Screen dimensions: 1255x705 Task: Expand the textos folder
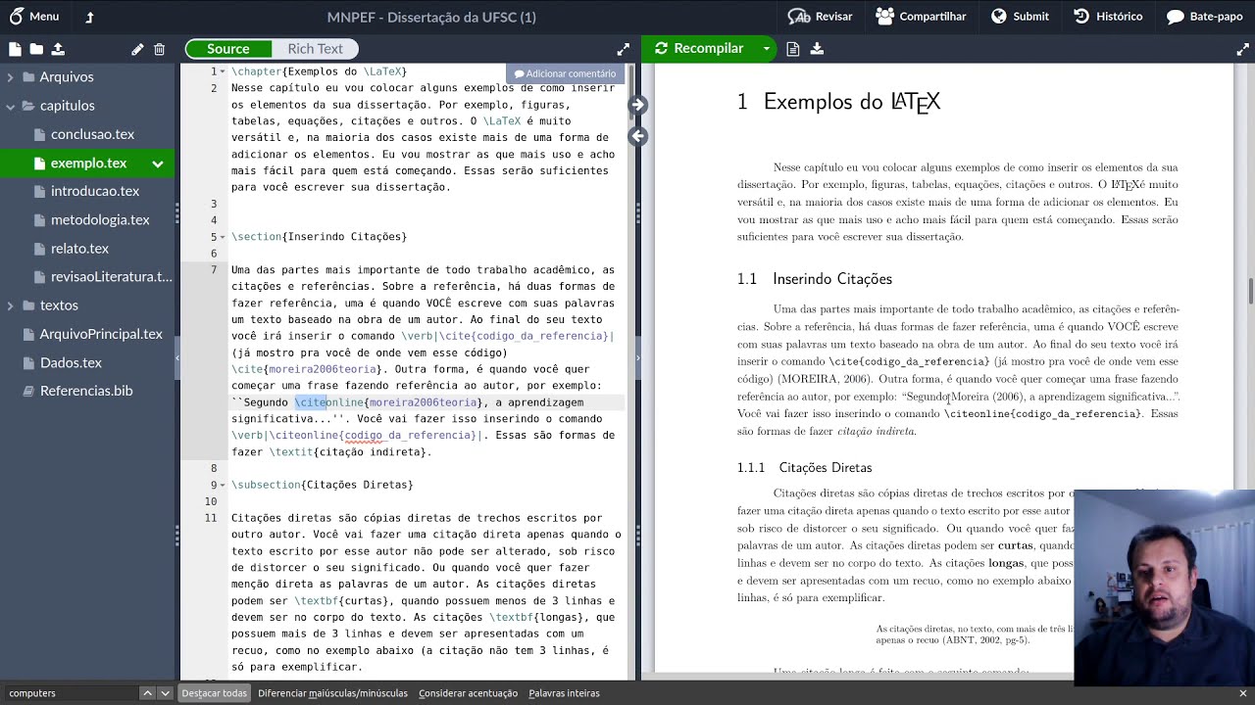point(10,305)
